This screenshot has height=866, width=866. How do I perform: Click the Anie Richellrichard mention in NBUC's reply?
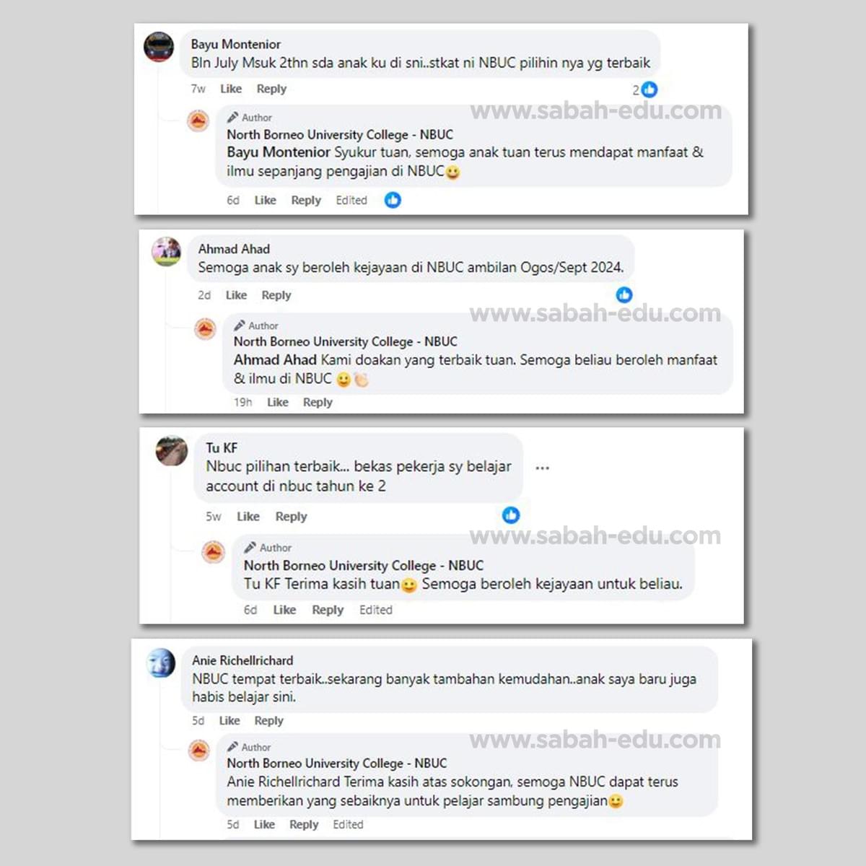pyautogui.click(x=284, y=782)
